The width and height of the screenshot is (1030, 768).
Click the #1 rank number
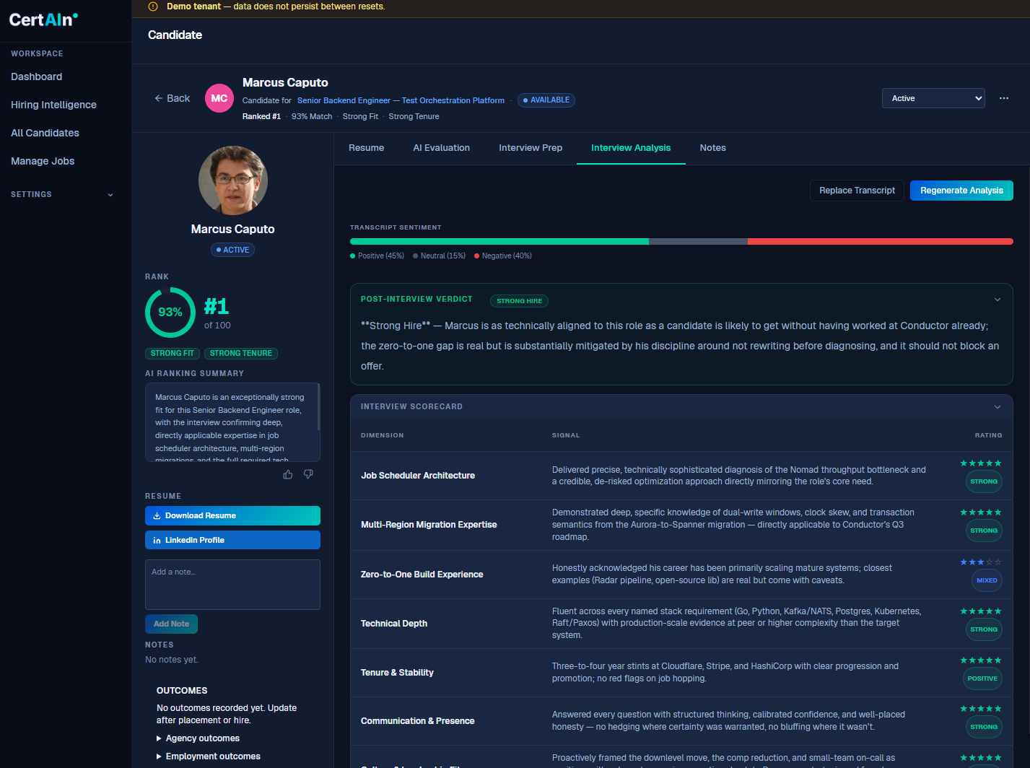217,307
